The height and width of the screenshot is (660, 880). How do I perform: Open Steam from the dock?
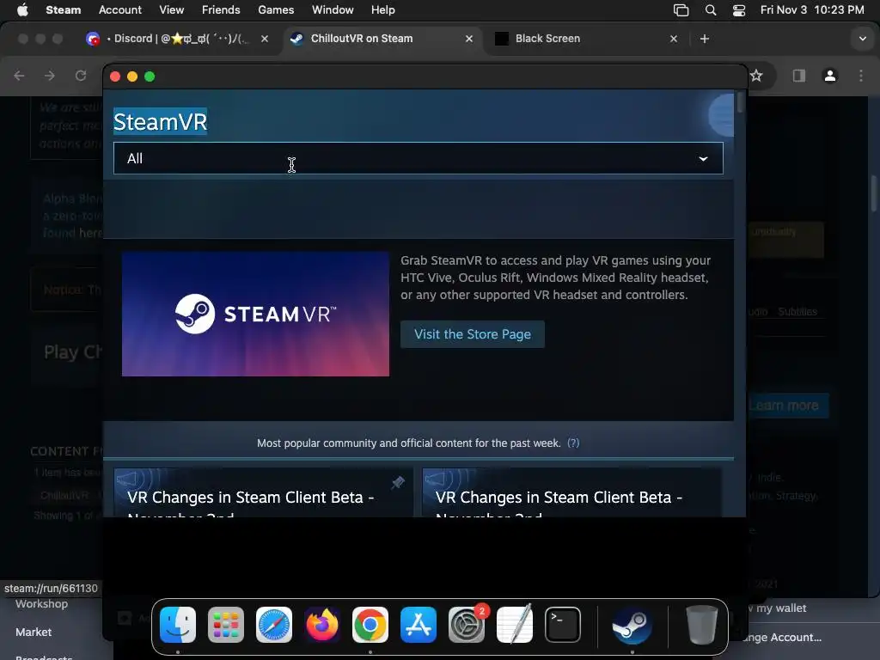[632, 625]
